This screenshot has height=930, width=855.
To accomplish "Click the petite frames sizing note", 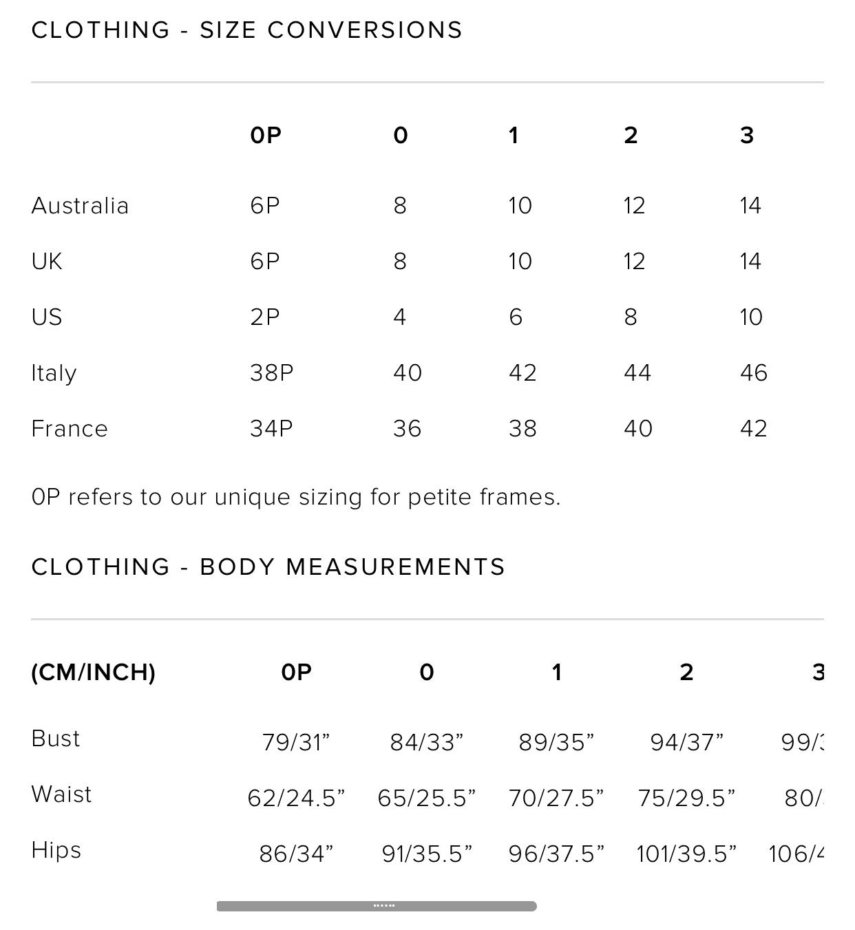I will click(296, 497).
